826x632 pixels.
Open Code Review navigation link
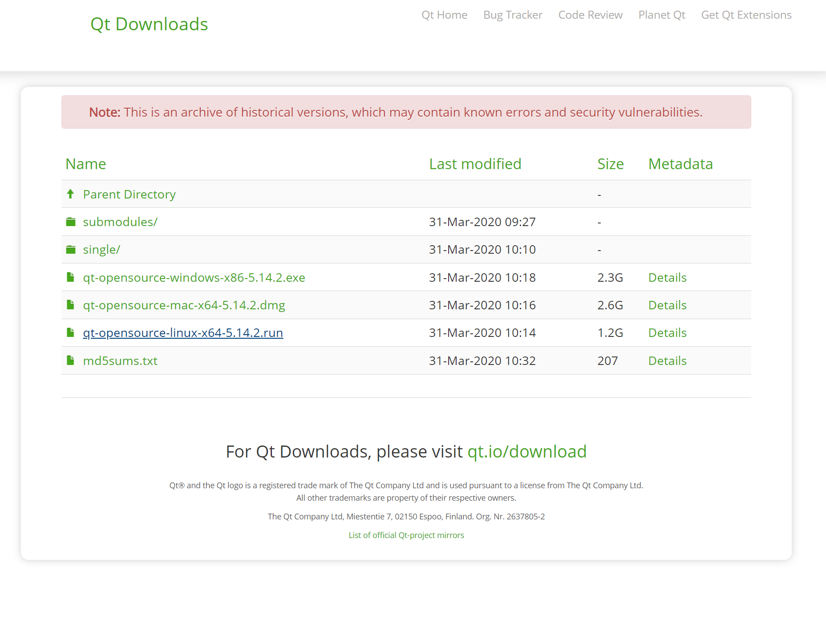click(590, 15)
